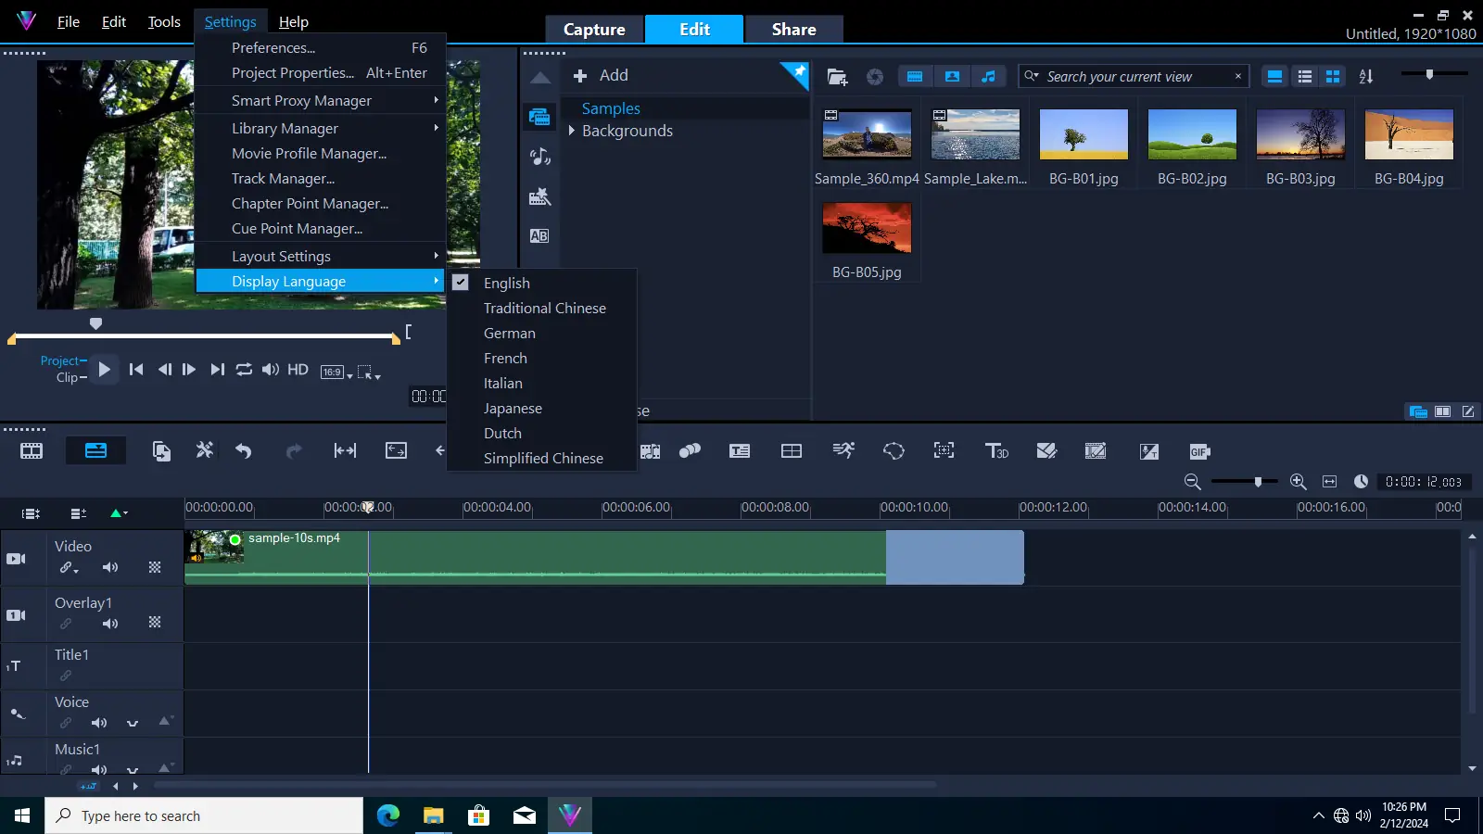Switch to the Share tab
Image resolution: width=1483 pixels, height=834 pixels.
[x=793, y=30]
